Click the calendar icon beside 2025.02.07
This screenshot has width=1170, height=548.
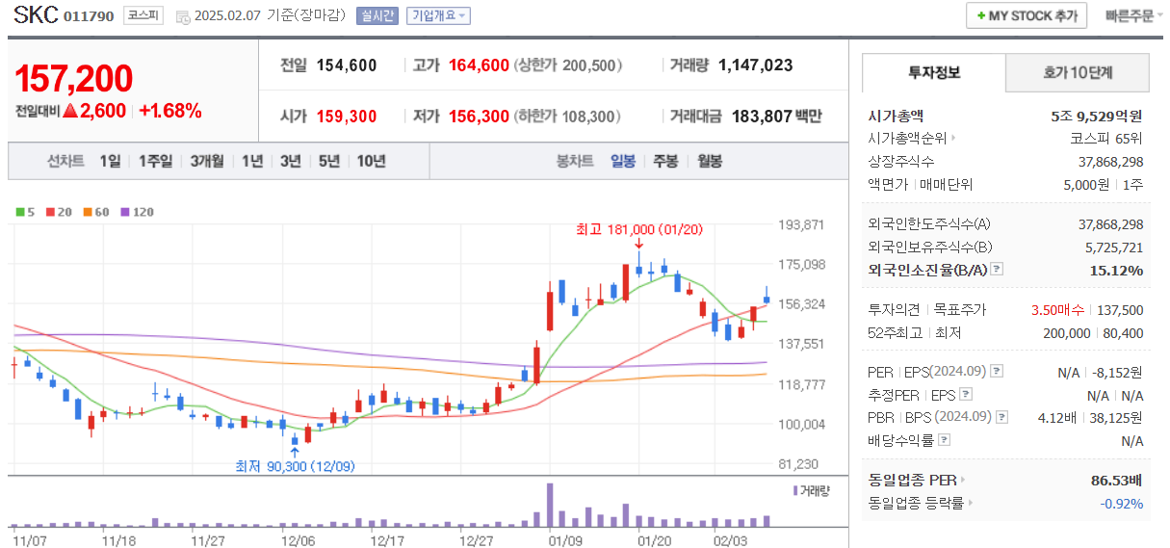[x=183, y=16]
